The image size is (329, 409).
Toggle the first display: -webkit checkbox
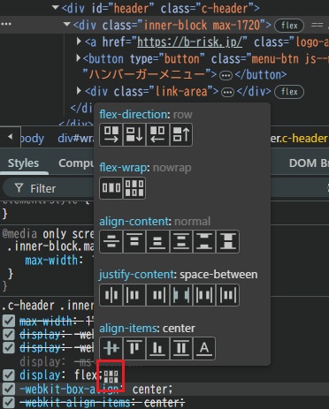pyautogui.click(x=9, y=335)
